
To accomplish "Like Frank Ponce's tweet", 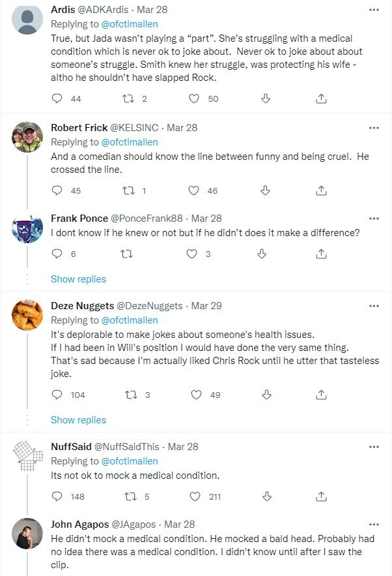I will pyautogui.click(x=193, y=254).
